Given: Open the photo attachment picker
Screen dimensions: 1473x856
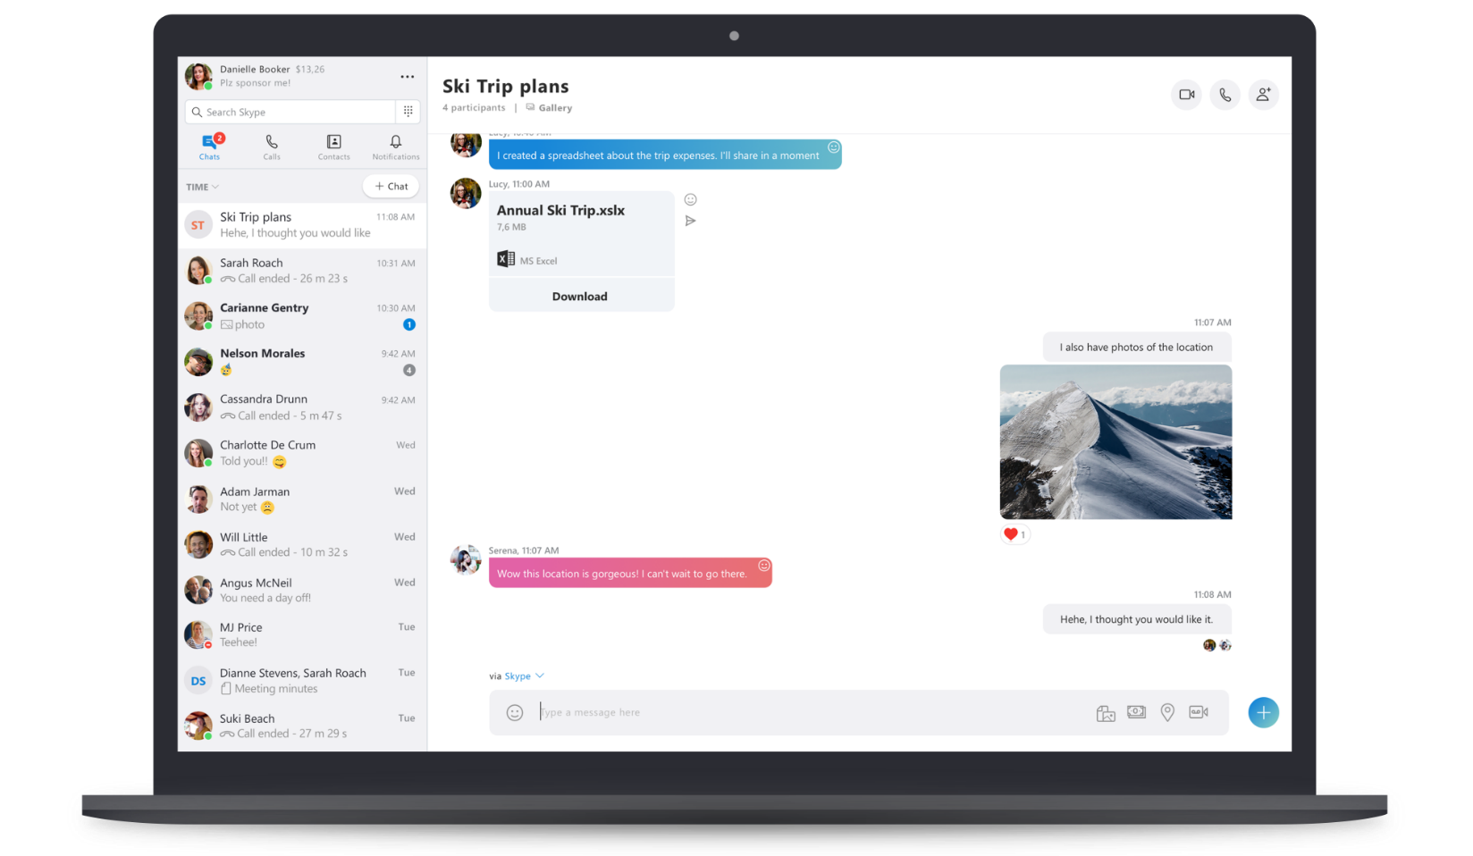Looking at the screenshot, I should click(1105, 712).
